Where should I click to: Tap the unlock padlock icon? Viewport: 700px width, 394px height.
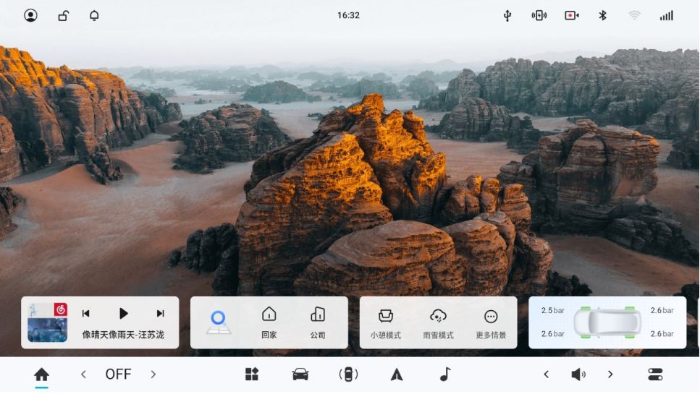(63, 15)
